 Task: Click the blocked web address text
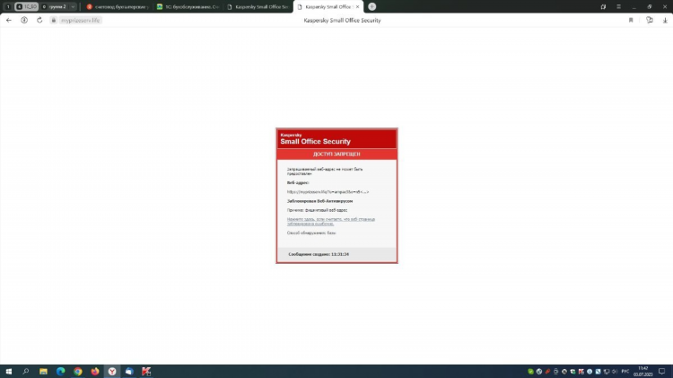click(x=328, y=192)
